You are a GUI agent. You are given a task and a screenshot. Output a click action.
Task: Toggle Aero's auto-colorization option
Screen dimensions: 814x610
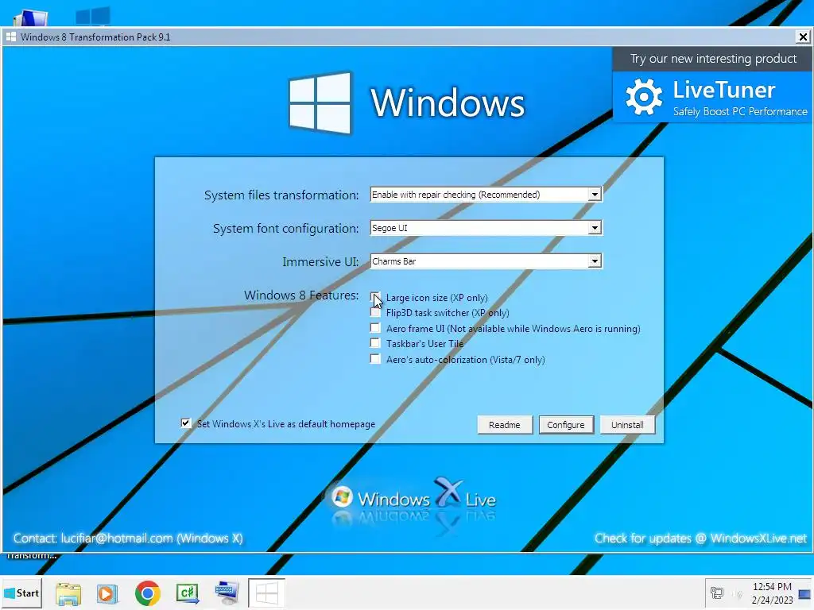point(375,359)
